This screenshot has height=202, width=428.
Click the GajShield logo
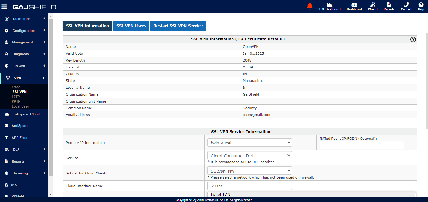34,7
